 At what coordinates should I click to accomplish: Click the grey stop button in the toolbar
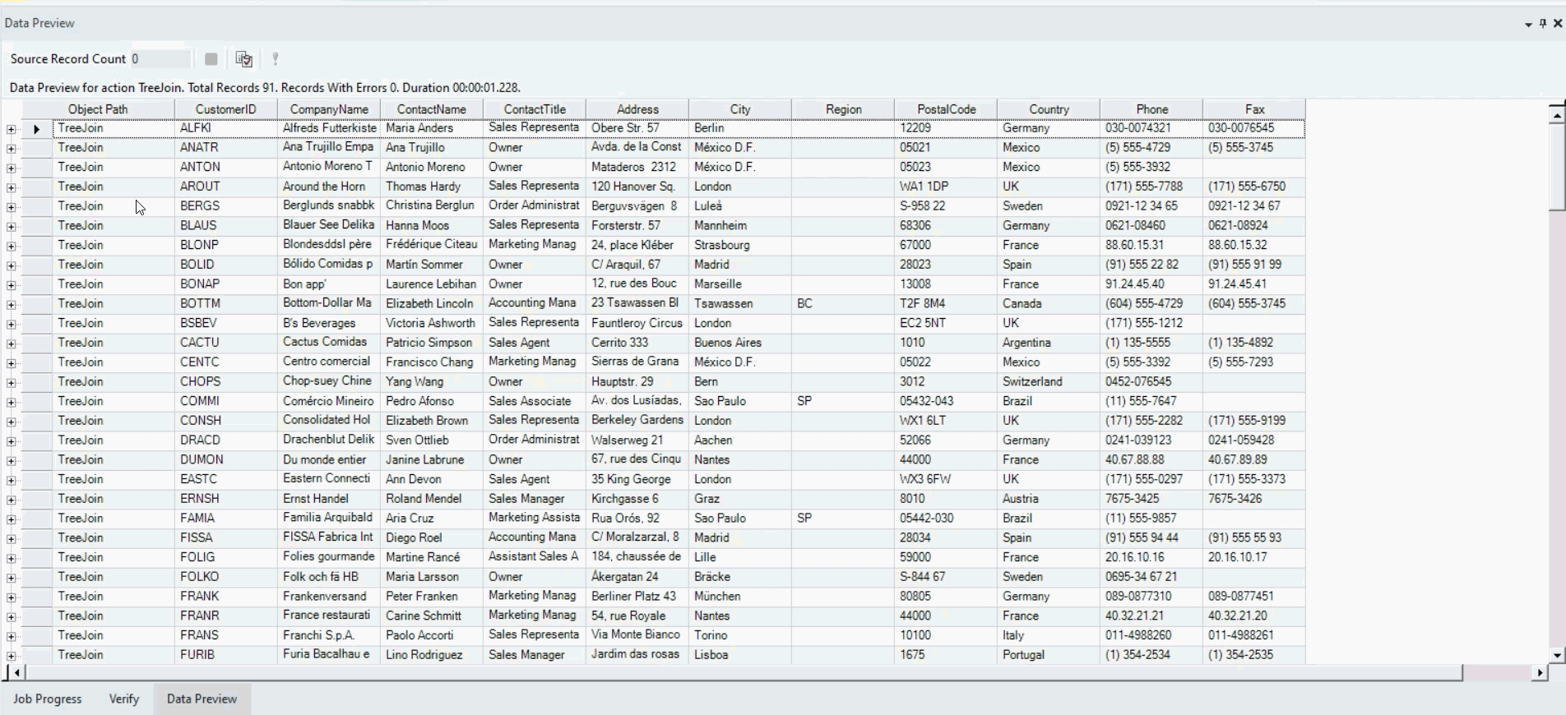point(211,59)
